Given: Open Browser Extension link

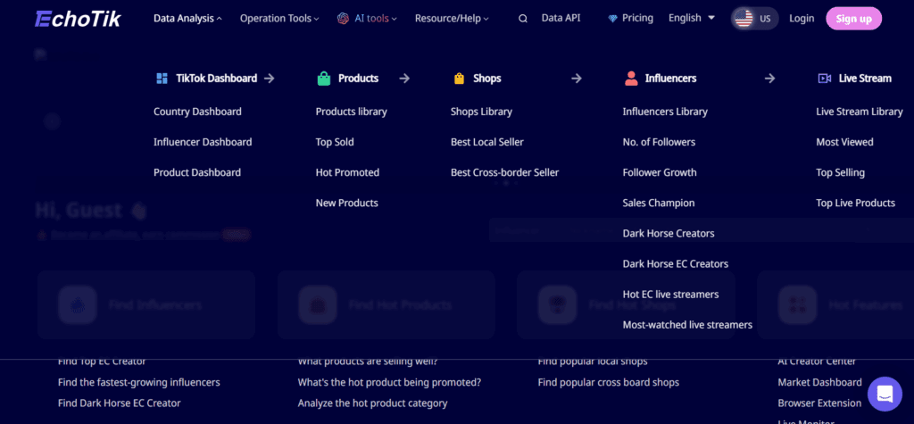Looking at the screenshot, I should pyautogui.click(x=819, y=403).
